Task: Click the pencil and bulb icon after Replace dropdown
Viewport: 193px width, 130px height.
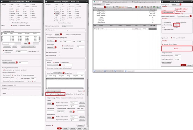Action: (x=139, y=7)
